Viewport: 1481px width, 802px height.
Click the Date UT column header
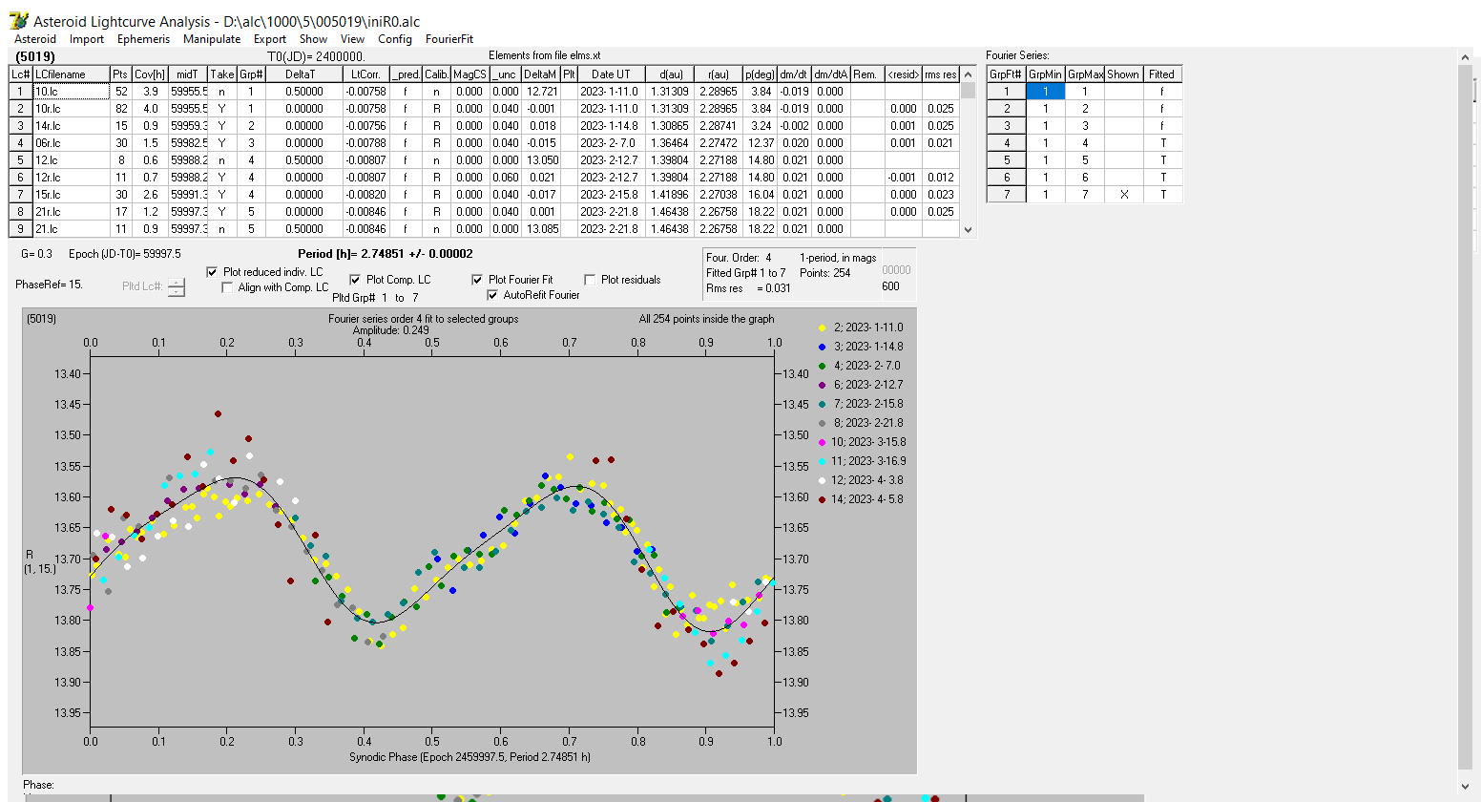(611, 74)
